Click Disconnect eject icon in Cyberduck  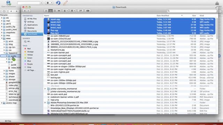coord(217,3)
